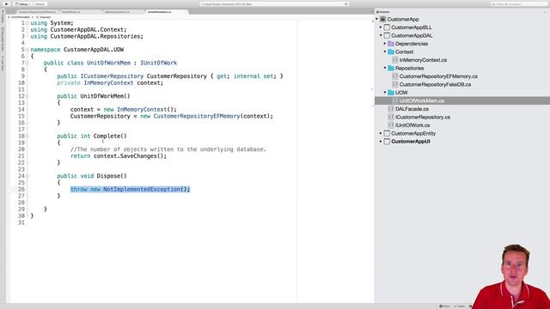This screenshot has width=550, height=309.
Task: Collapse the Repositories folder
Action: point(385,68)
